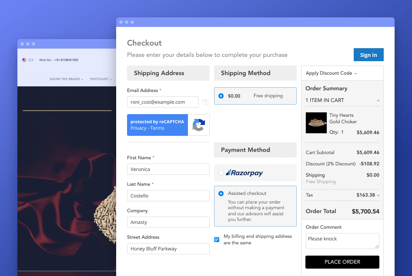Uncheck billing and shipping address same checkbox

(217, 240)
